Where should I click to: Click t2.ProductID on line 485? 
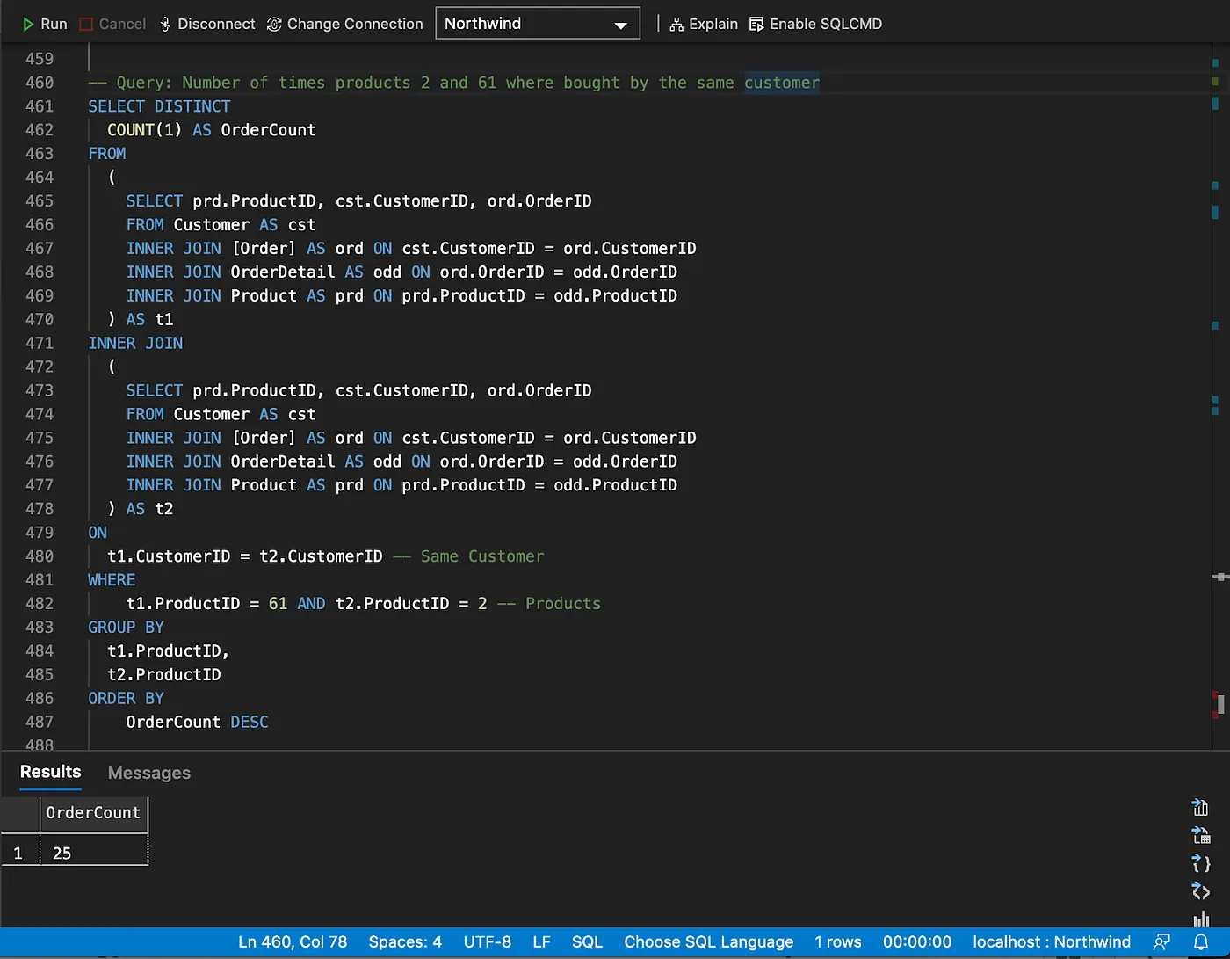(x=164, y=675)
